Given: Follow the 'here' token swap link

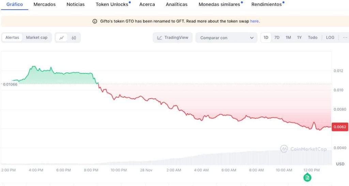Looking at the screenshot, I should tap(254, 21).
